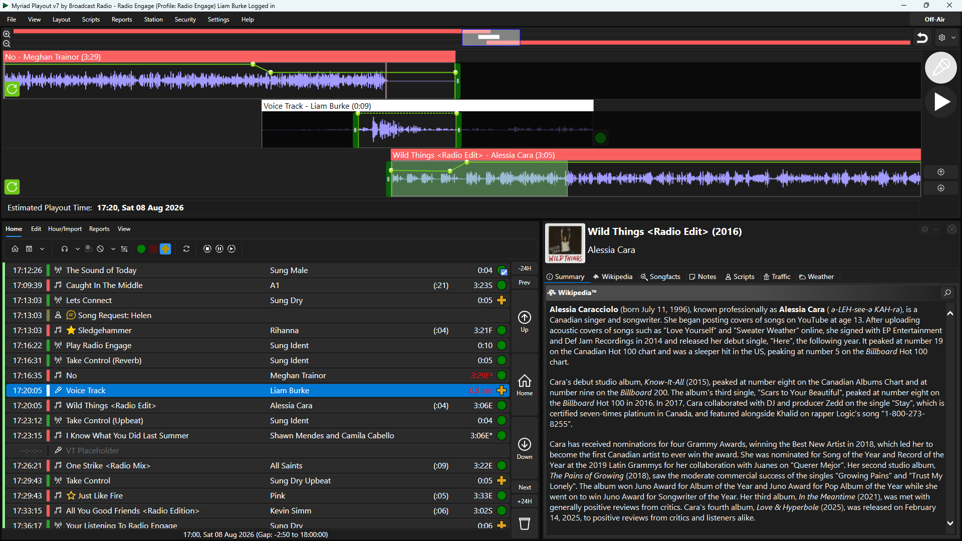
Task: Toggle the green loop icon on the Meghan Trainor waveform
Action: [12, 89]
